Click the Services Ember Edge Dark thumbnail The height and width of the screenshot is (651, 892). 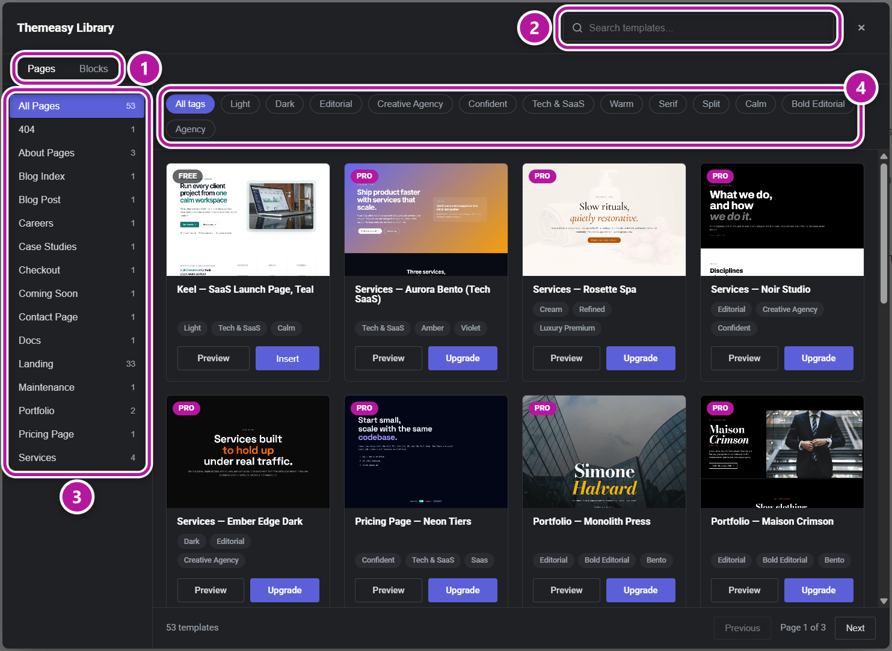(248, 452)
